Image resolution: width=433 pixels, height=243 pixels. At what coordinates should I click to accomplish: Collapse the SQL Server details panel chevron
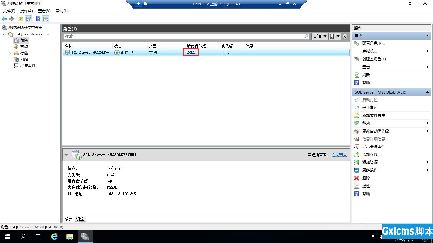66,155
